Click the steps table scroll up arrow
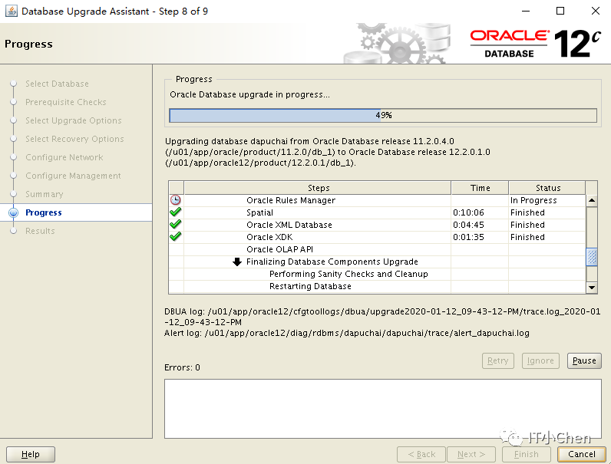 (592, 200)
